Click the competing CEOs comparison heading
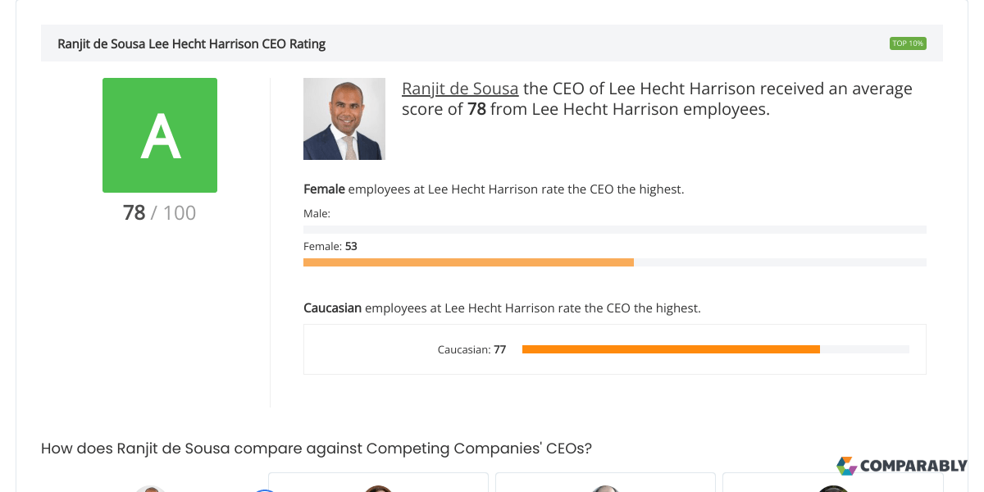This screenshot has height=492, width=984. click(x=317, y=449)
